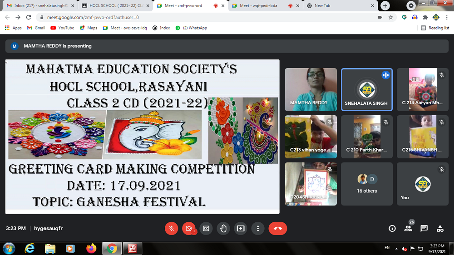Image resolution: width=454 pixels, height=255 pixels.
Task: Toggle closed captions on
Action: [206, 229]
